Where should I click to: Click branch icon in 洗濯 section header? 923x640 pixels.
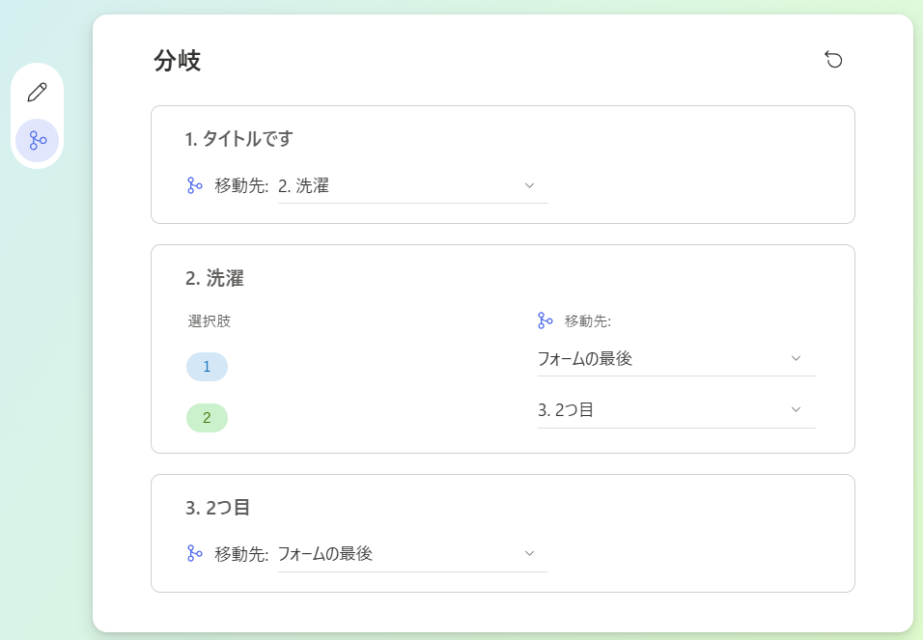545,320
